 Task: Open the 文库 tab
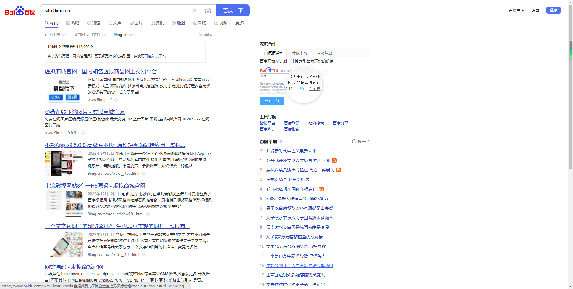coord(115,23)
